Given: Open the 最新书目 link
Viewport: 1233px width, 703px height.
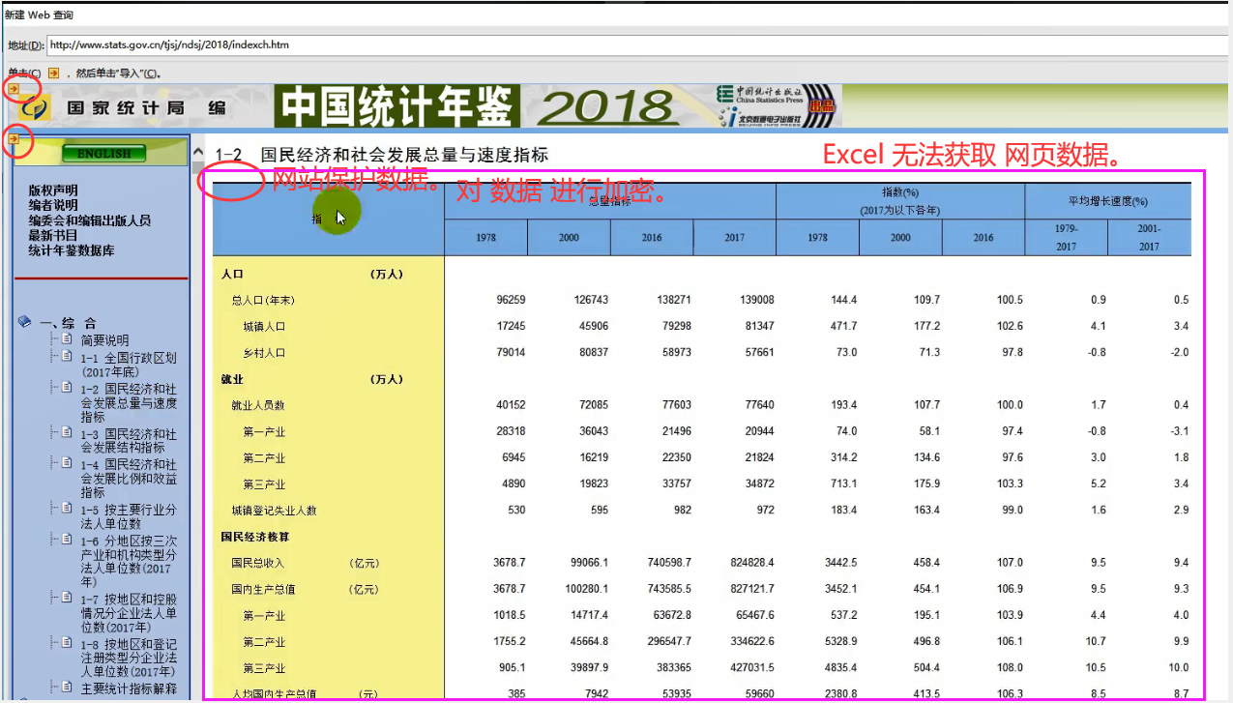Looking at the screenshot, I should pos(53,235).
